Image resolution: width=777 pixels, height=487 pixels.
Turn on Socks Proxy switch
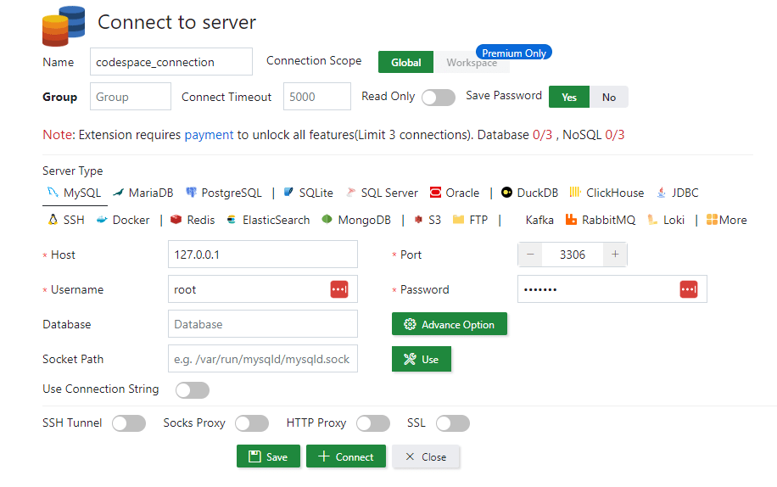pyautogui.click(x=252, y=423)
